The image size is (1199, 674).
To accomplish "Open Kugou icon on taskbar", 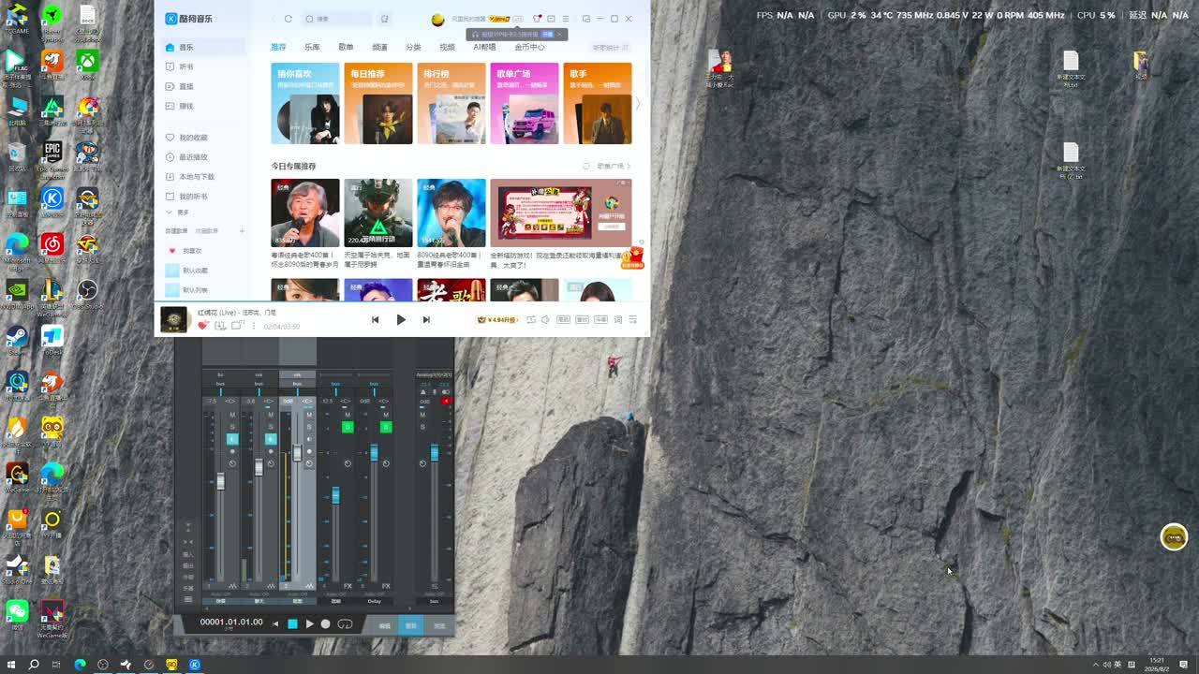I will click(x=195, y=665).
